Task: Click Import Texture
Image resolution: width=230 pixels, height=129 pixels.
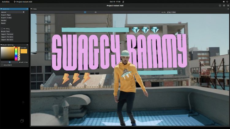Action: (x=7, y=34)
